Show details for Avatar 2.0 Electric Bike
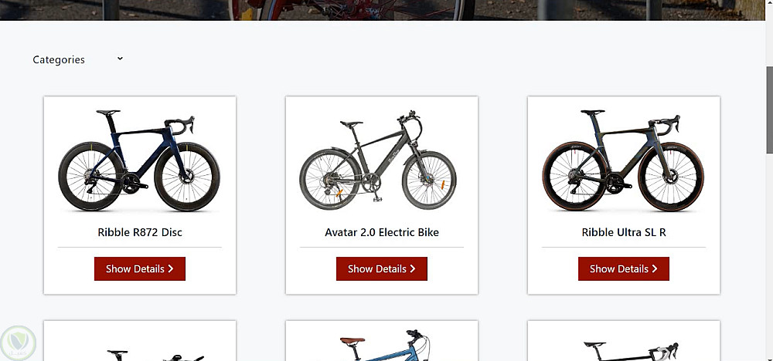This screenshot has height=361, width=773. (x=381, y=269)
